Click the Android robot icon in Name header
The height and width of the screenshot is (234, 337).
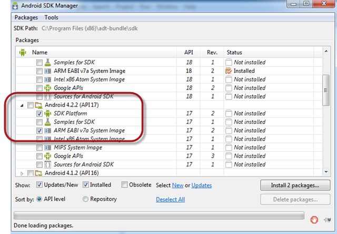pos(23,53)
